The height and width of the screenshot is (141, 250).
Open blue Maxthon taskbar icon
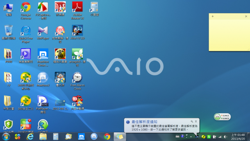point(81,137)
